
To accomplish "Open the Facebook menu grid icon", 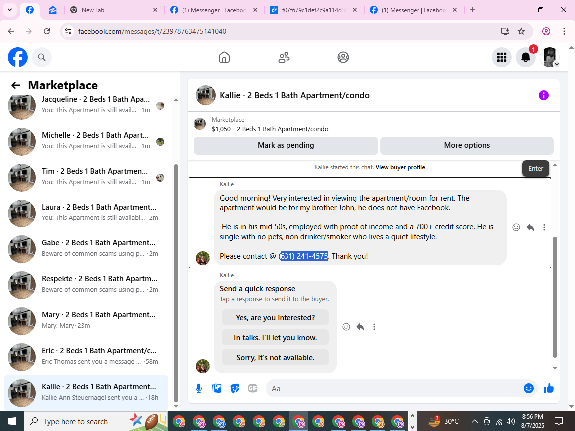I will pyautogui.click(x=501, y=57).
